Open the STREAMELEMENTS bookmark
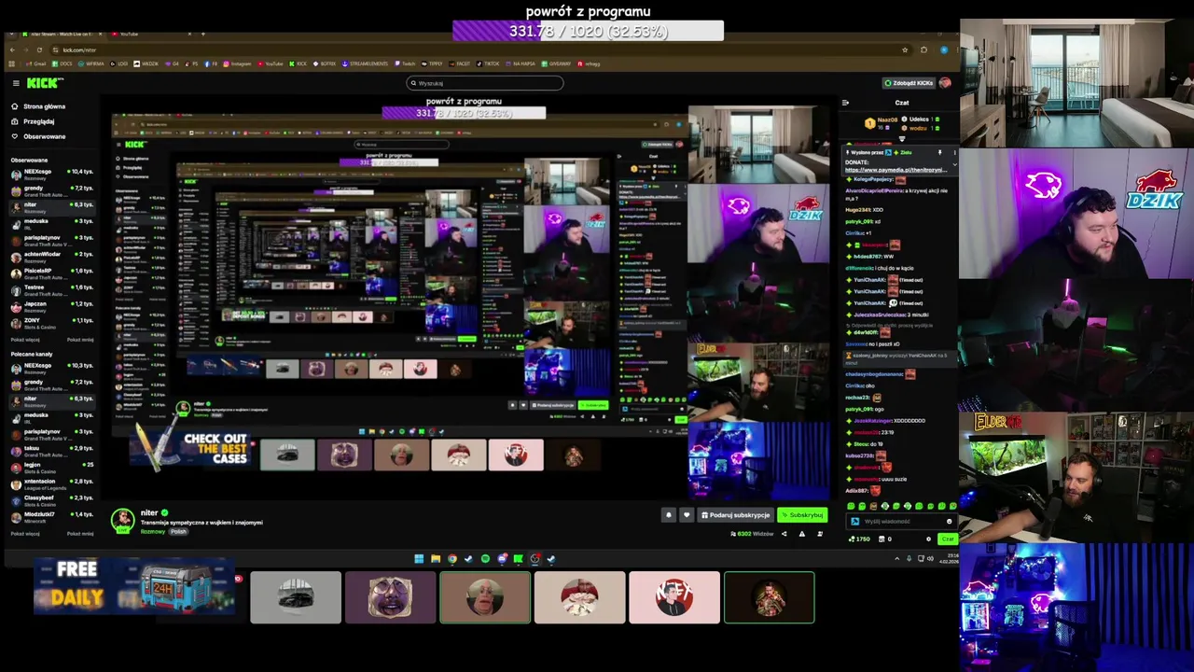This screenshot has width=1194, height=672. click(365, 63)
